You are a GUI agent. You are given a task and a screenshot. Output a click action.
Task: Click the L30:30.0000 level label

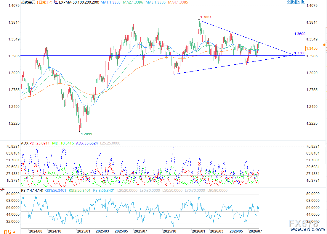pos(150,190)
